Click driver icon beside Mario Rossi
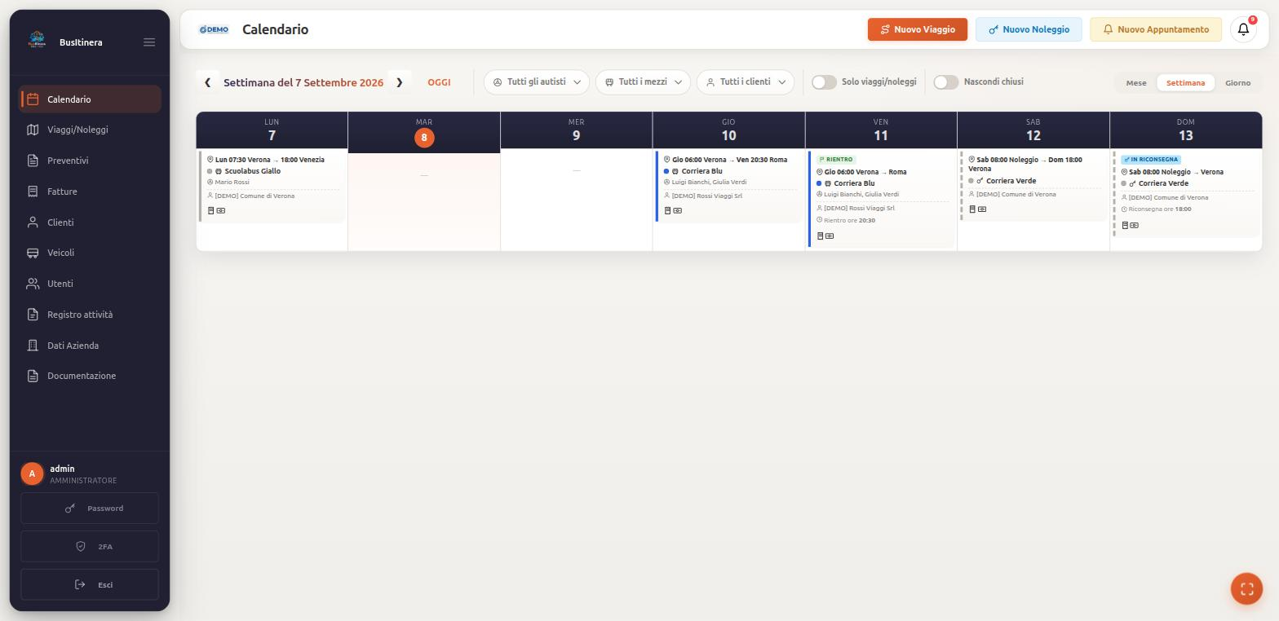Viewport: 1279px width, 621px height. [210, 182]
